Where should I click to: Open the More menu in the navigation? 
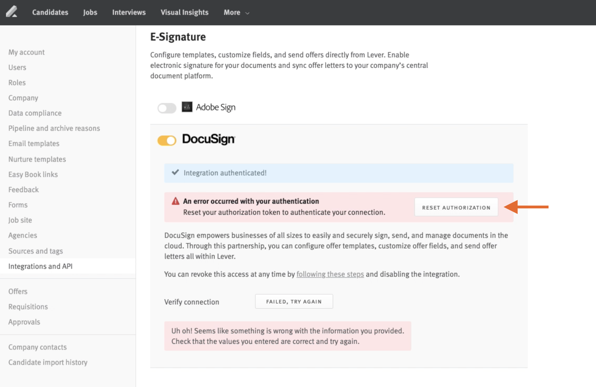coord(232,12)
